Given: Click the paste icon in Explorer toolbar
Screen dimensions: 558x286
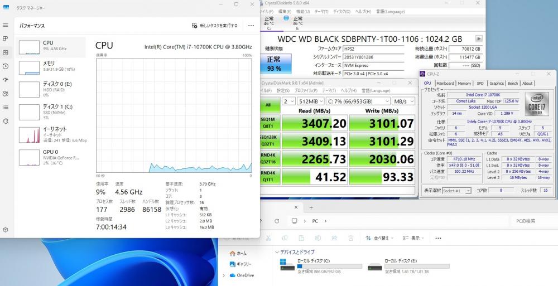Looking at the screenshot, I should coord(301,238).
